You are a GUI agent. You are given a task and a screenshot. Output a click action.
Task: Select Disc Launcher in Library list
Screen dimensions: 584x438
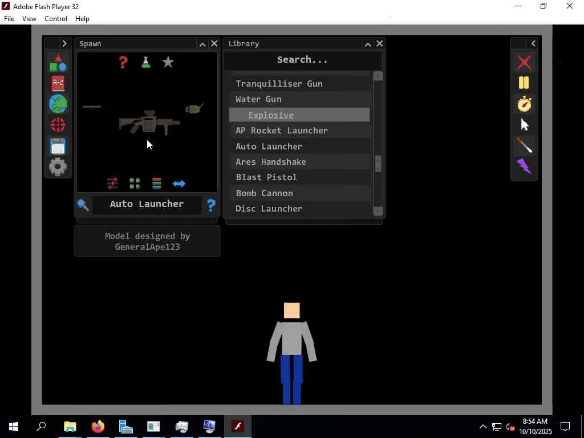tap(299, 209)
